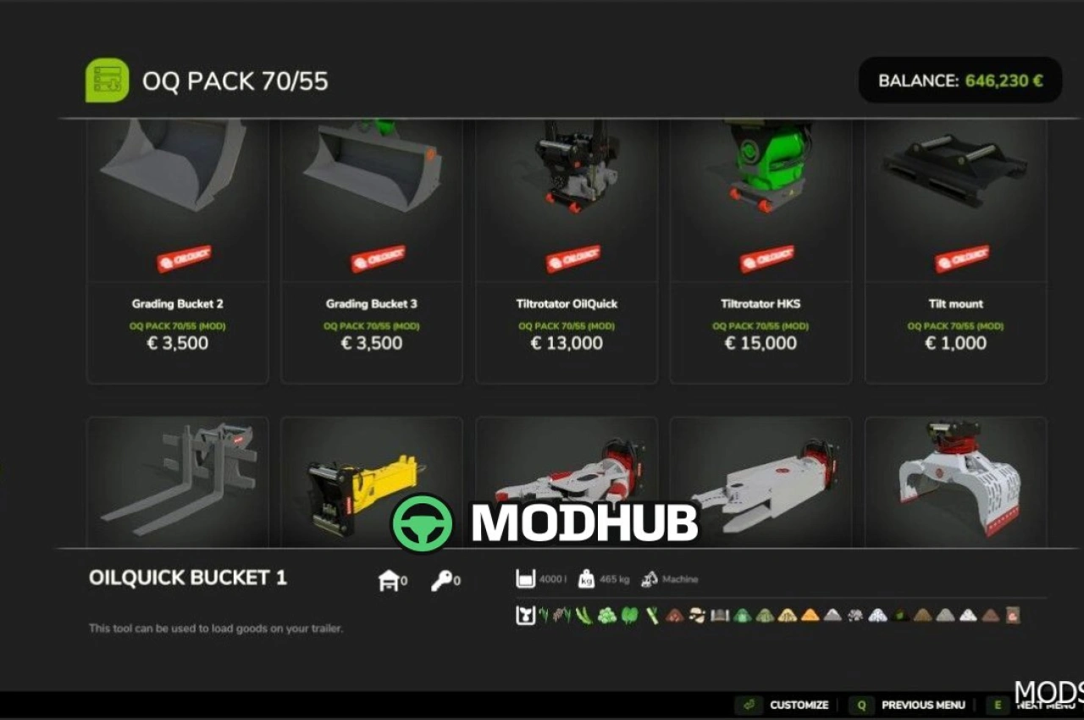Select the pallet fork attachment thumbnail

178,481
